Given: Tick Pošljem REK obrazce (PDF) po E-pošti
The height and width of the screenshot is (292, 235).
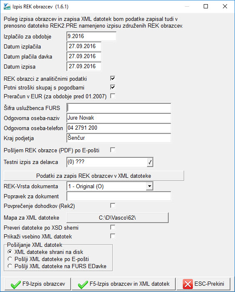Looking at the screenshot, I should [113, 150].
